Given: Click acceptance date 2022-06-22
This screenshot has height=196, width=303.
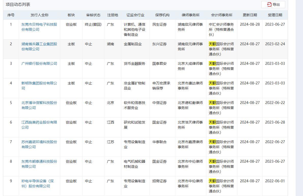Looking at the screenshot, I should click(275, 103).
